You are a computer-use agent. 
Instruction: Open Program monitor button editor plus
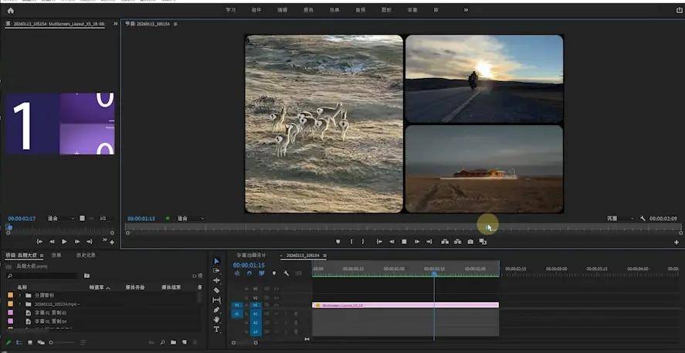tap(677, 242)
